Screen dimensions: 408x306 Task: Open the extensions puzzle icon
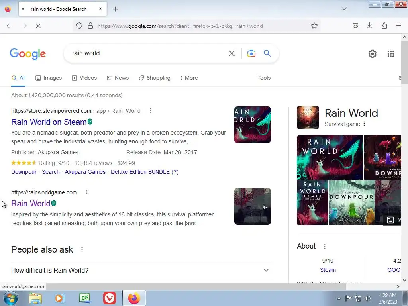[384, 25]
